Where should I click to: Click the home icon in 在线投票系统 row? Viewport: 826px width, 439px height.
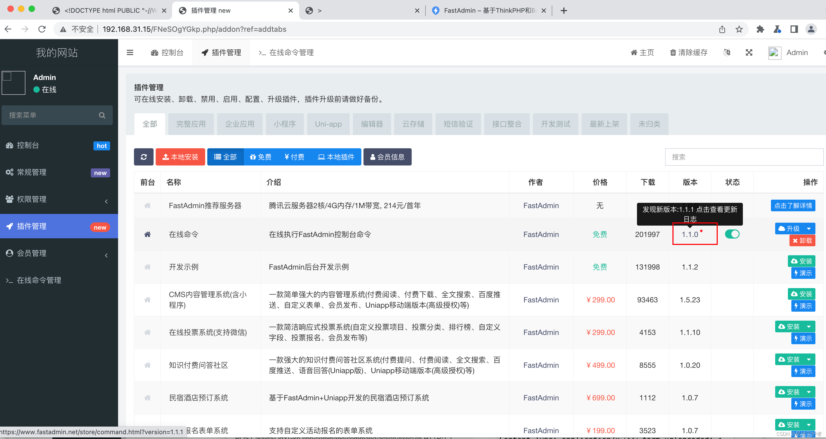tap(147, 332)
